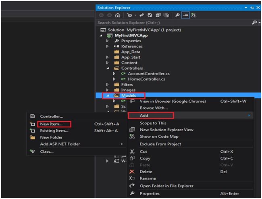Image resolution: width=262 pixels, height=199 pixels.
Task: Click Delete in the context menu
Action: pyautogui.click(x=146, y=172)
